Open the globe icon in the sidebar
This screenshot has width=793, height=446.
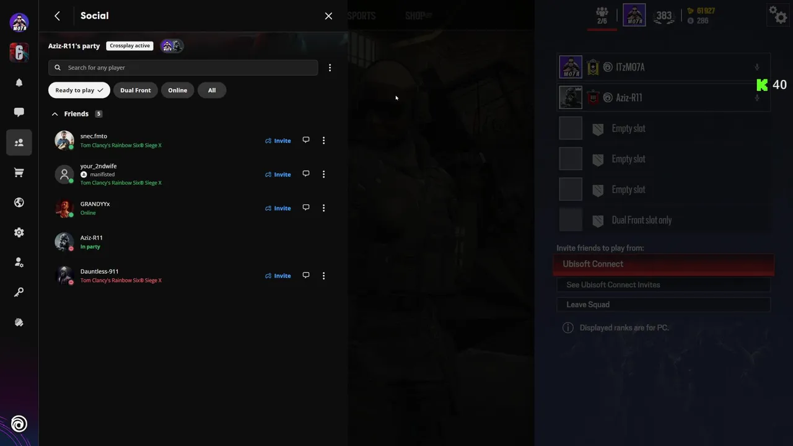[19, 203]
